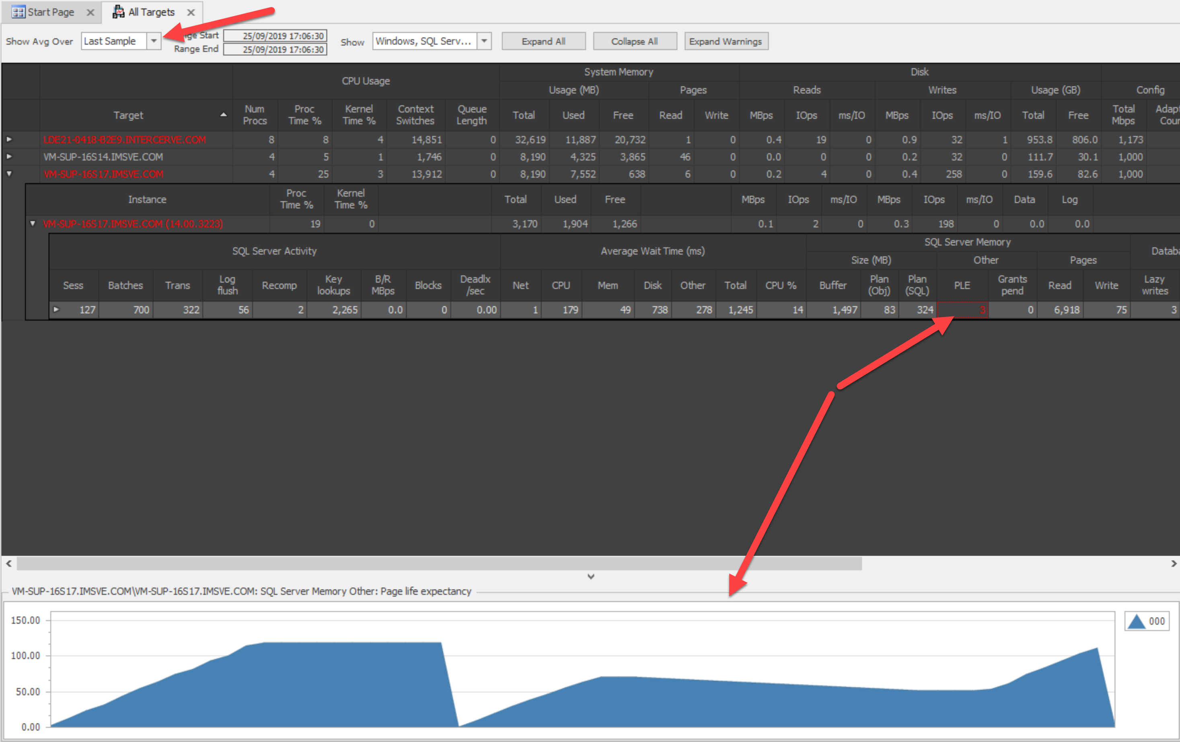Click the Start Page tab icon
Viewport: 1180px width, 742px height.
(x=18, y=12)
